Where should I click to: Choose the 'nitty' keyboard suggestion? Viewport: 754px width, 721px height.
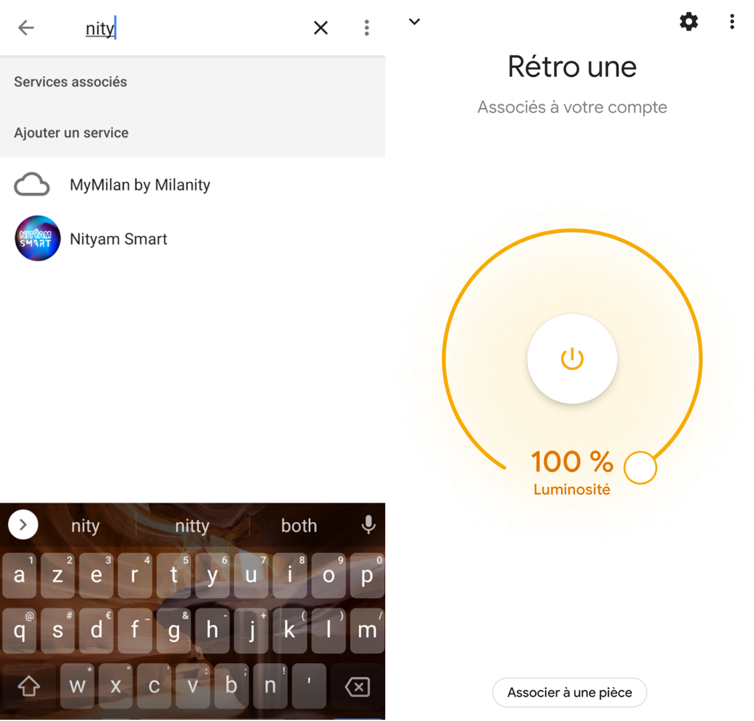[192, 526]
